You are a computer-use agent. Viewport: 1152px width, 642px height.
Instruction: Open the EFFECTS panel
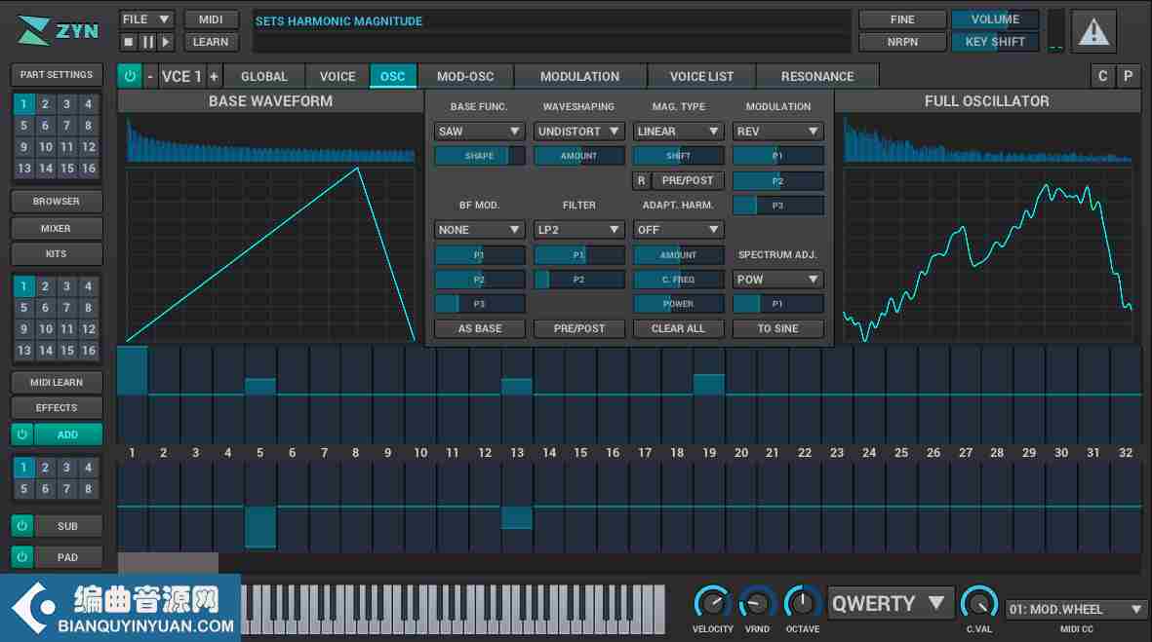click(57, 408)
